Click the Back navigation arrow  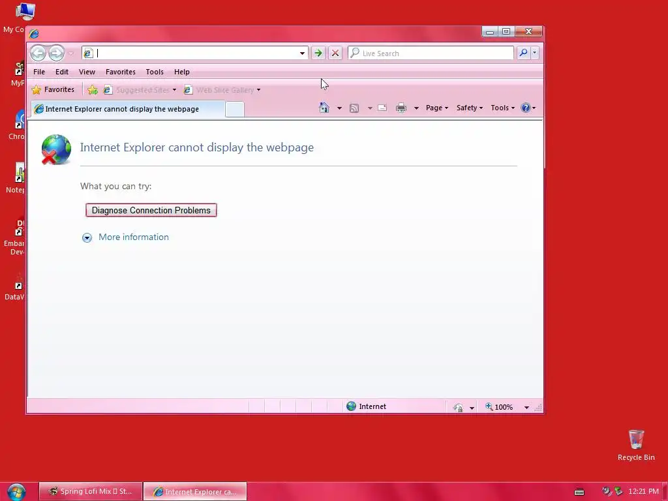pyautogui.click(x=38, y=53)
